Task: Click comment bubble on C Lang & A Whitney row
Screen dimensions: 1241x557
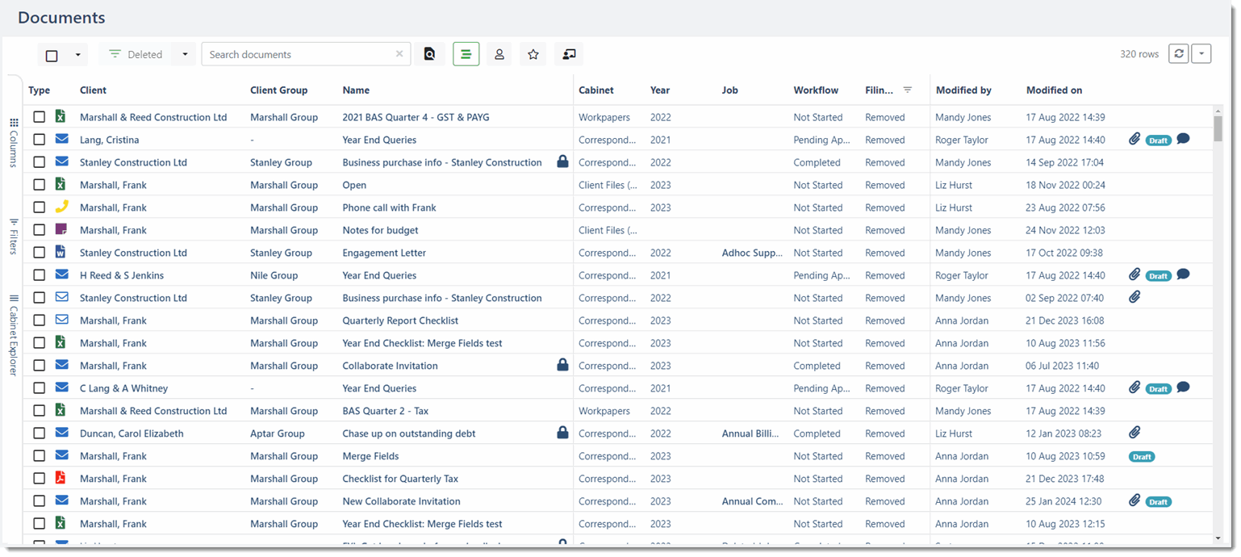Action: [x=1183, y=387]
